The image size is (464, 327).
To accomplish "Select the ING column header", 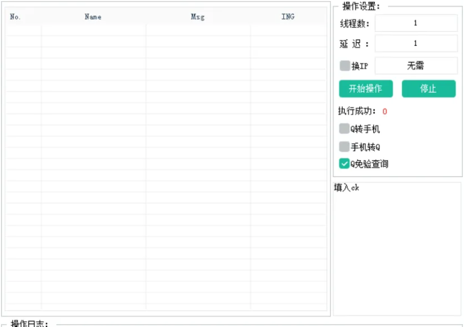I will [288, 17].
